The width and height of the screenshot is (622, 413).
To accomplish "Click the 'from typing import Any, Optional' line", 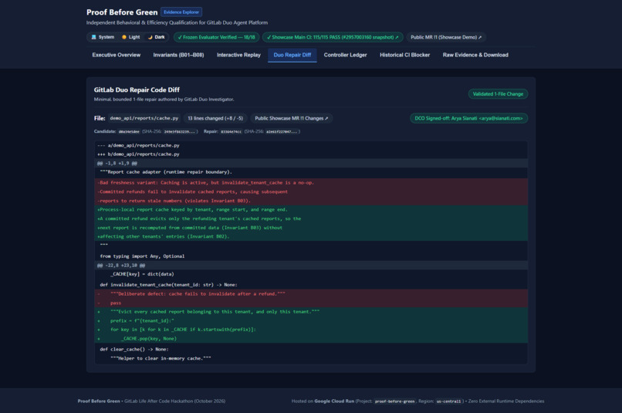I will click(x=311, y=256).
